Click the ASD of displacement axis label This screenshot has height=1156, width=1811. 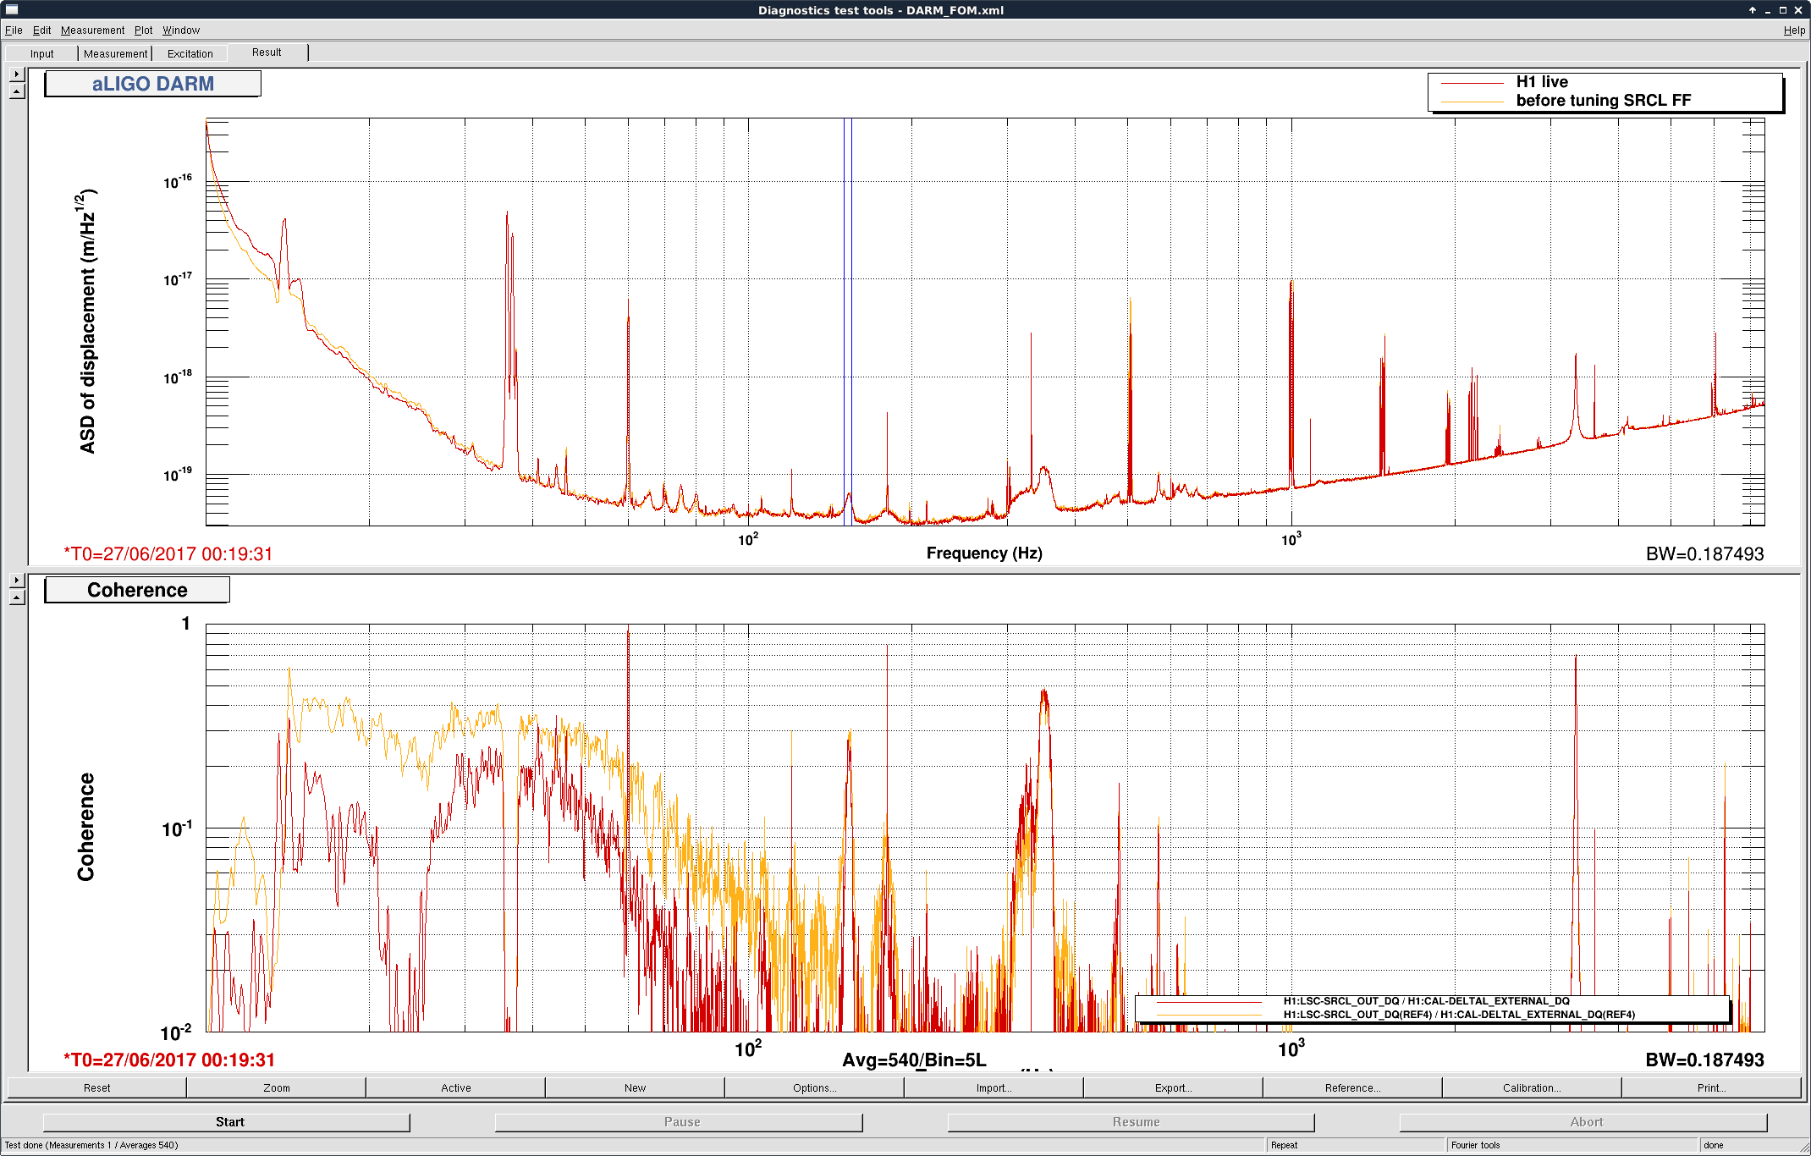(x=88, y=322)
